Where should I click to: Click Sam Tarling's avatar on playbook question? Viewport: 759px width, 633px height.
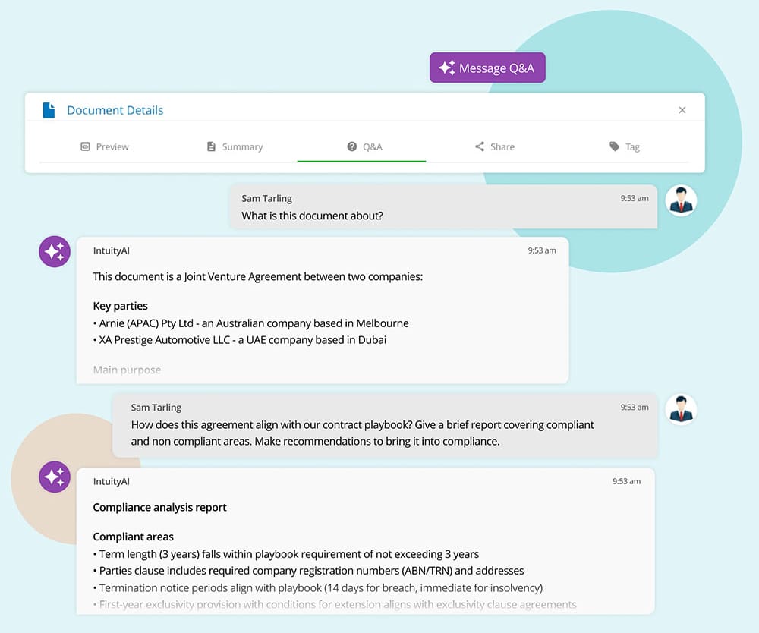[681, 409]
